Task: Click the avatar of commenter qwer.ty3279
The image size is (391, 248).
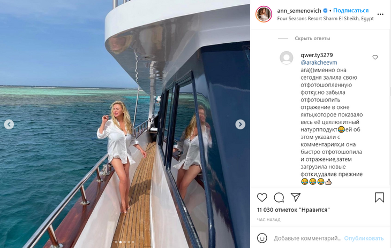Action: [x=287, y=58]
